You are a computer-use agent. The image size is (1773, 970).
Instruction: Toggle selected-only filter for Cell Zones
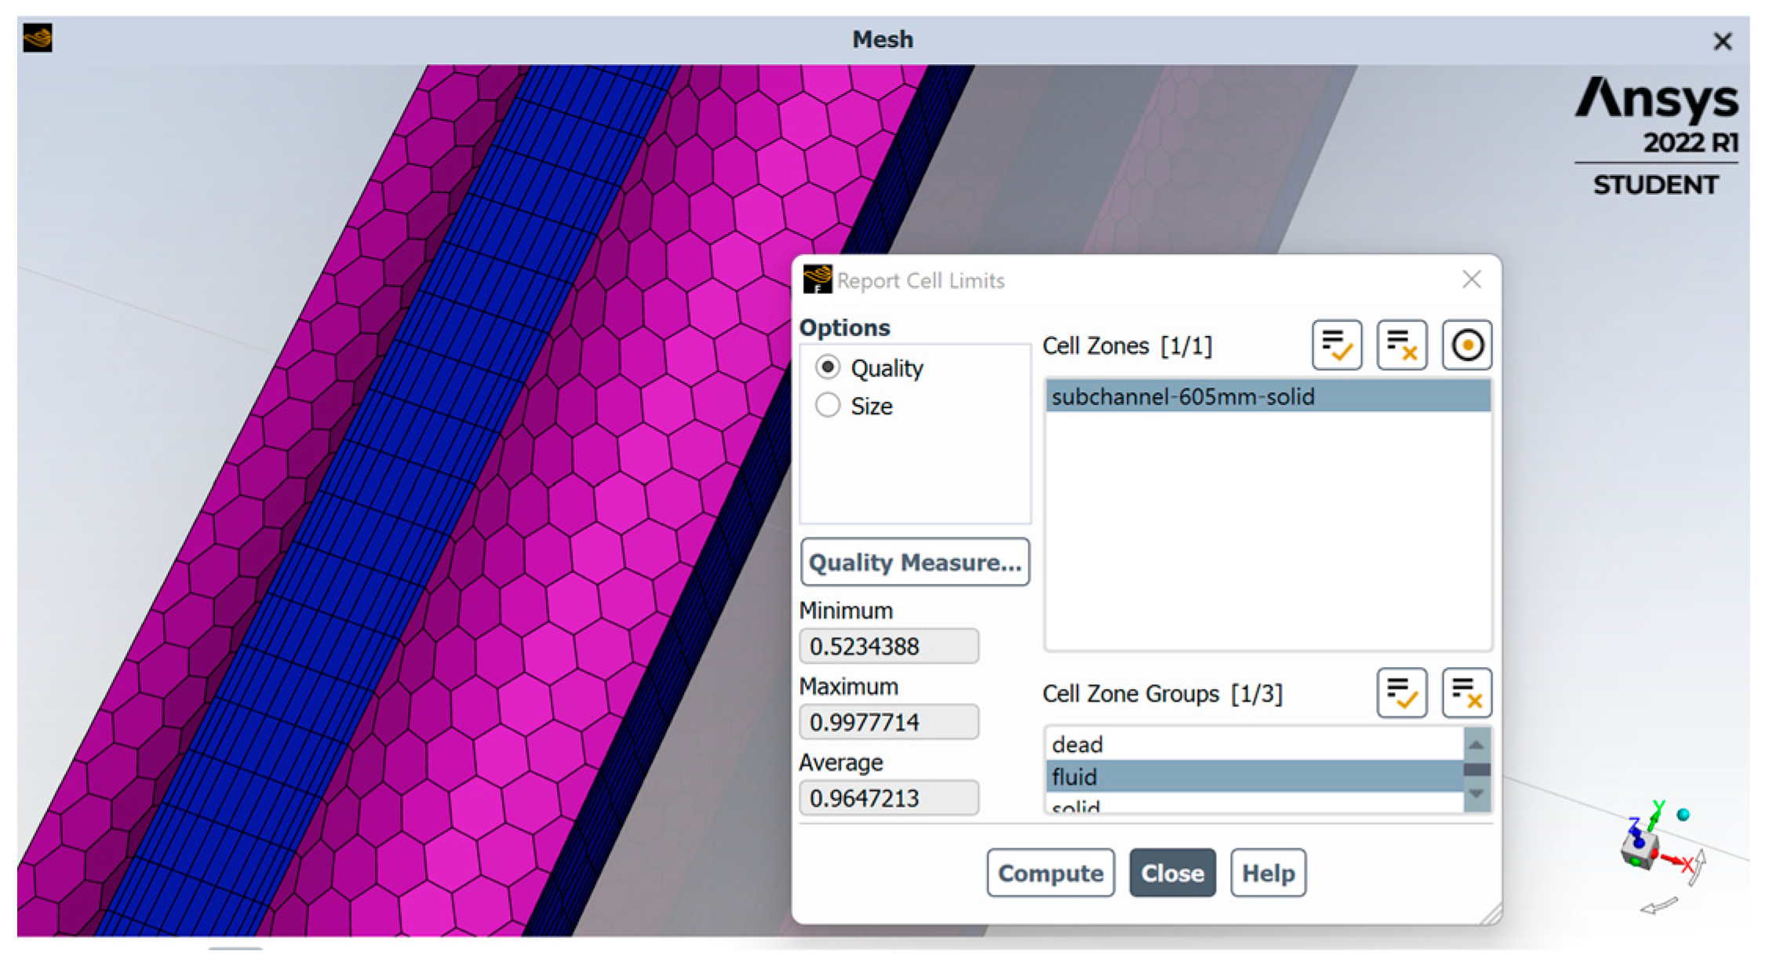1466,345
